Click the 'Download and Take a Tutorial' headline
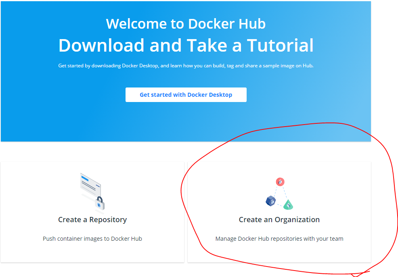The width and height of the screenshot is (398, 277). pos(186,46)
